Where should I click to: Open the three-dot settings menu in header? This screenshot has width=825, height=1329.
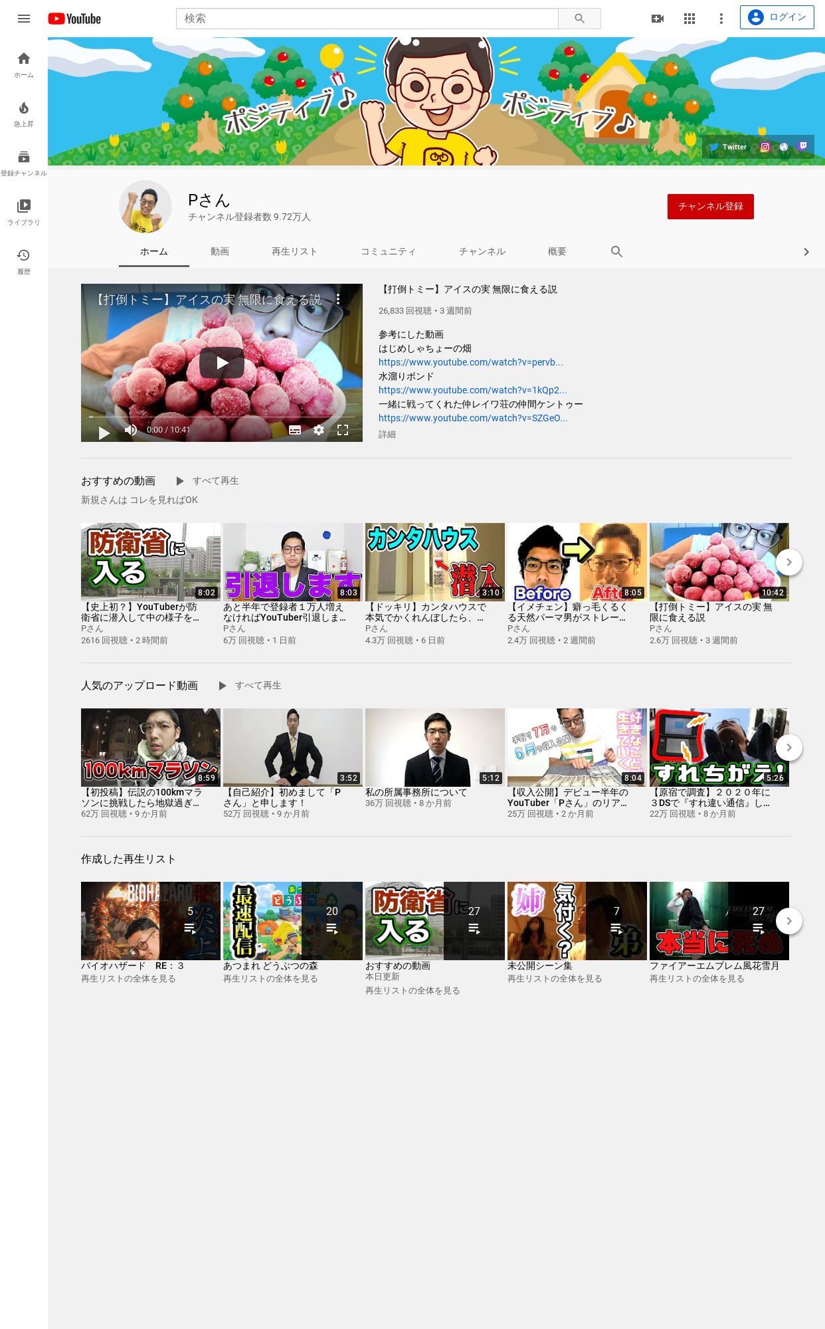coord(721,19)
